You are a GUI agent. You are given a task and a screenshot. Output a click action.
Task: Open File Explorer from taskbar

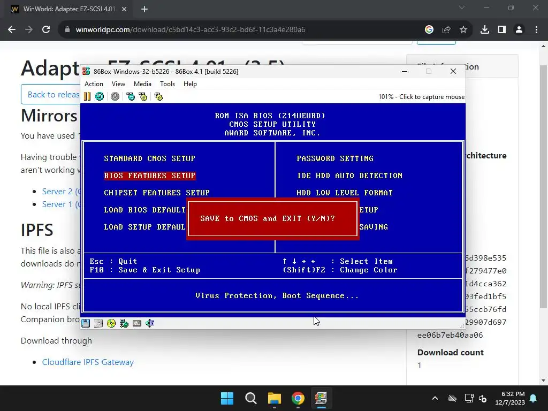pyautogui.click(x=275, y=398)
